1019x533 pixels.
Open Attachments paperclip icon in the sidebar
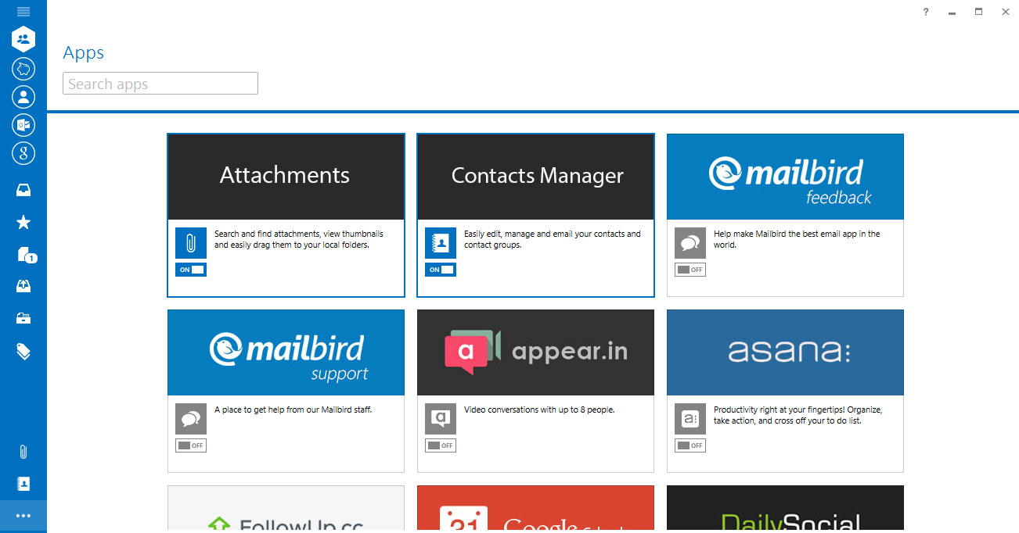[x=23, y=452]
